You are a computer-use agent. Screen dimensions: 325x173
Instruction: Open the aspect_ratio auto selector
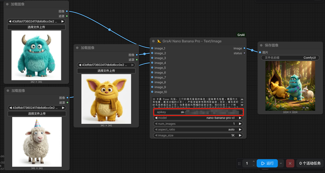(x=198, y=130)
